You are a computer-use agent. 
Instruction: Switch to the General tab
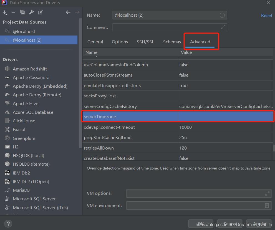(x=95, y=42)
